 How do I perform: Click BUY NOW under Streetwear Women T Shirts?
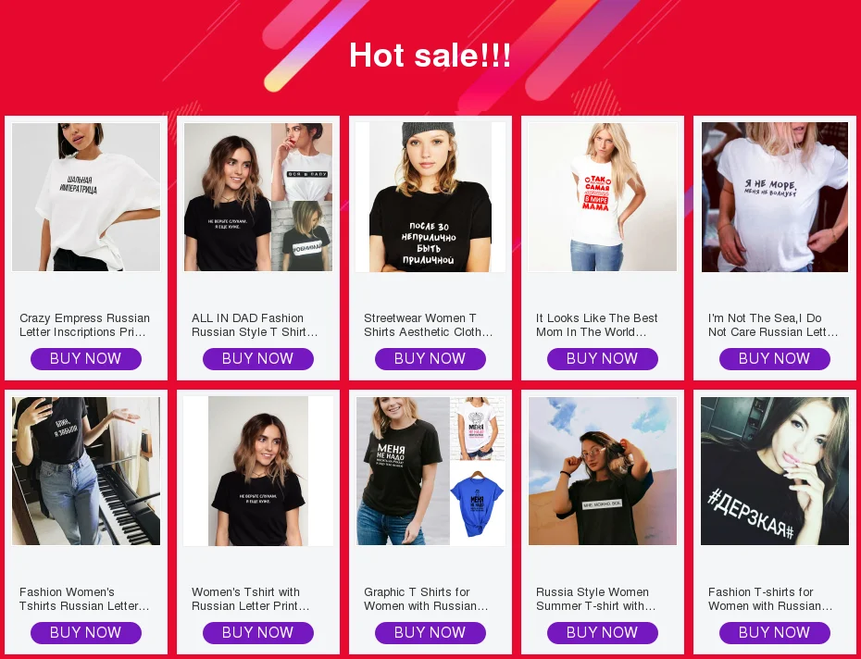click(430, 358)
